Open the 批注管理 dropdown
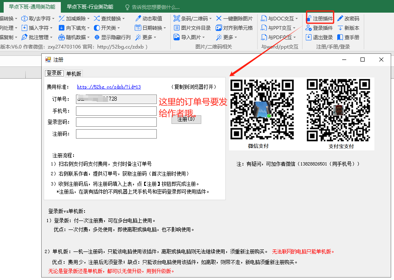Image resolution: width=394 pixels, height=280 pixels. [51, 37]
